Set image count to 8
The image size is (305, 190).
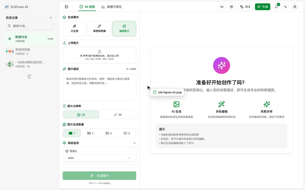tap(127, 133)
